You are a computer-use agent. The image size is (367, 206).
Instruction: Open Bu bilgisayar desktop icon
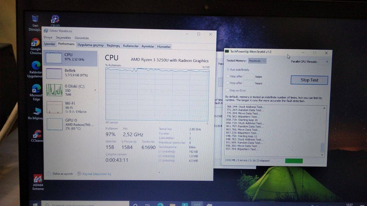(x=36, y=114)
